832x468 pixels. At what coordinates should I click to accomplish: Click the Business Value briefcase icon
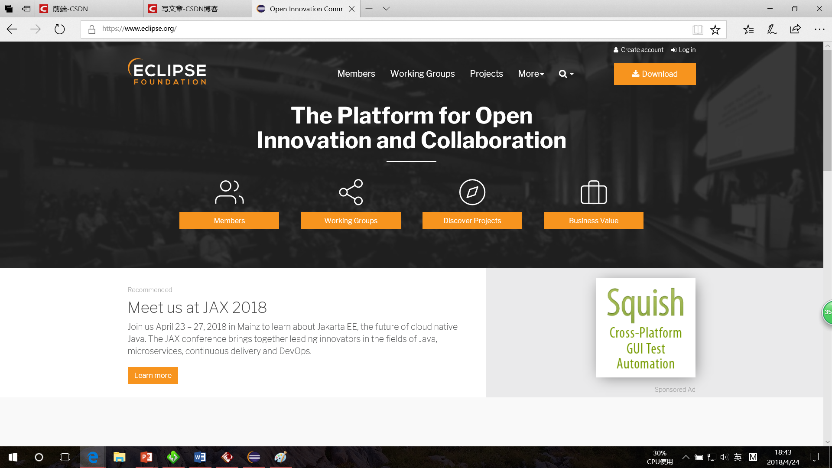click(x=593, y=192)
